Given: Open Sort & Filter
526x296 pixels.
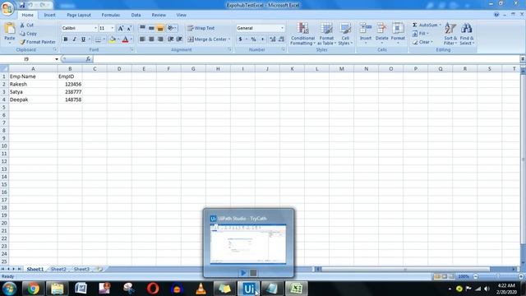Looking at the screenshot, I should click(x=450, y=34).
